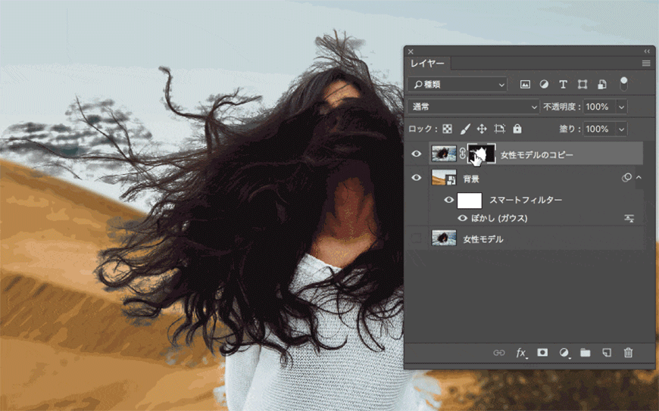Screen dimensions: 659x411
Task: Click the add layer mask icon
Action: (542, 353)
